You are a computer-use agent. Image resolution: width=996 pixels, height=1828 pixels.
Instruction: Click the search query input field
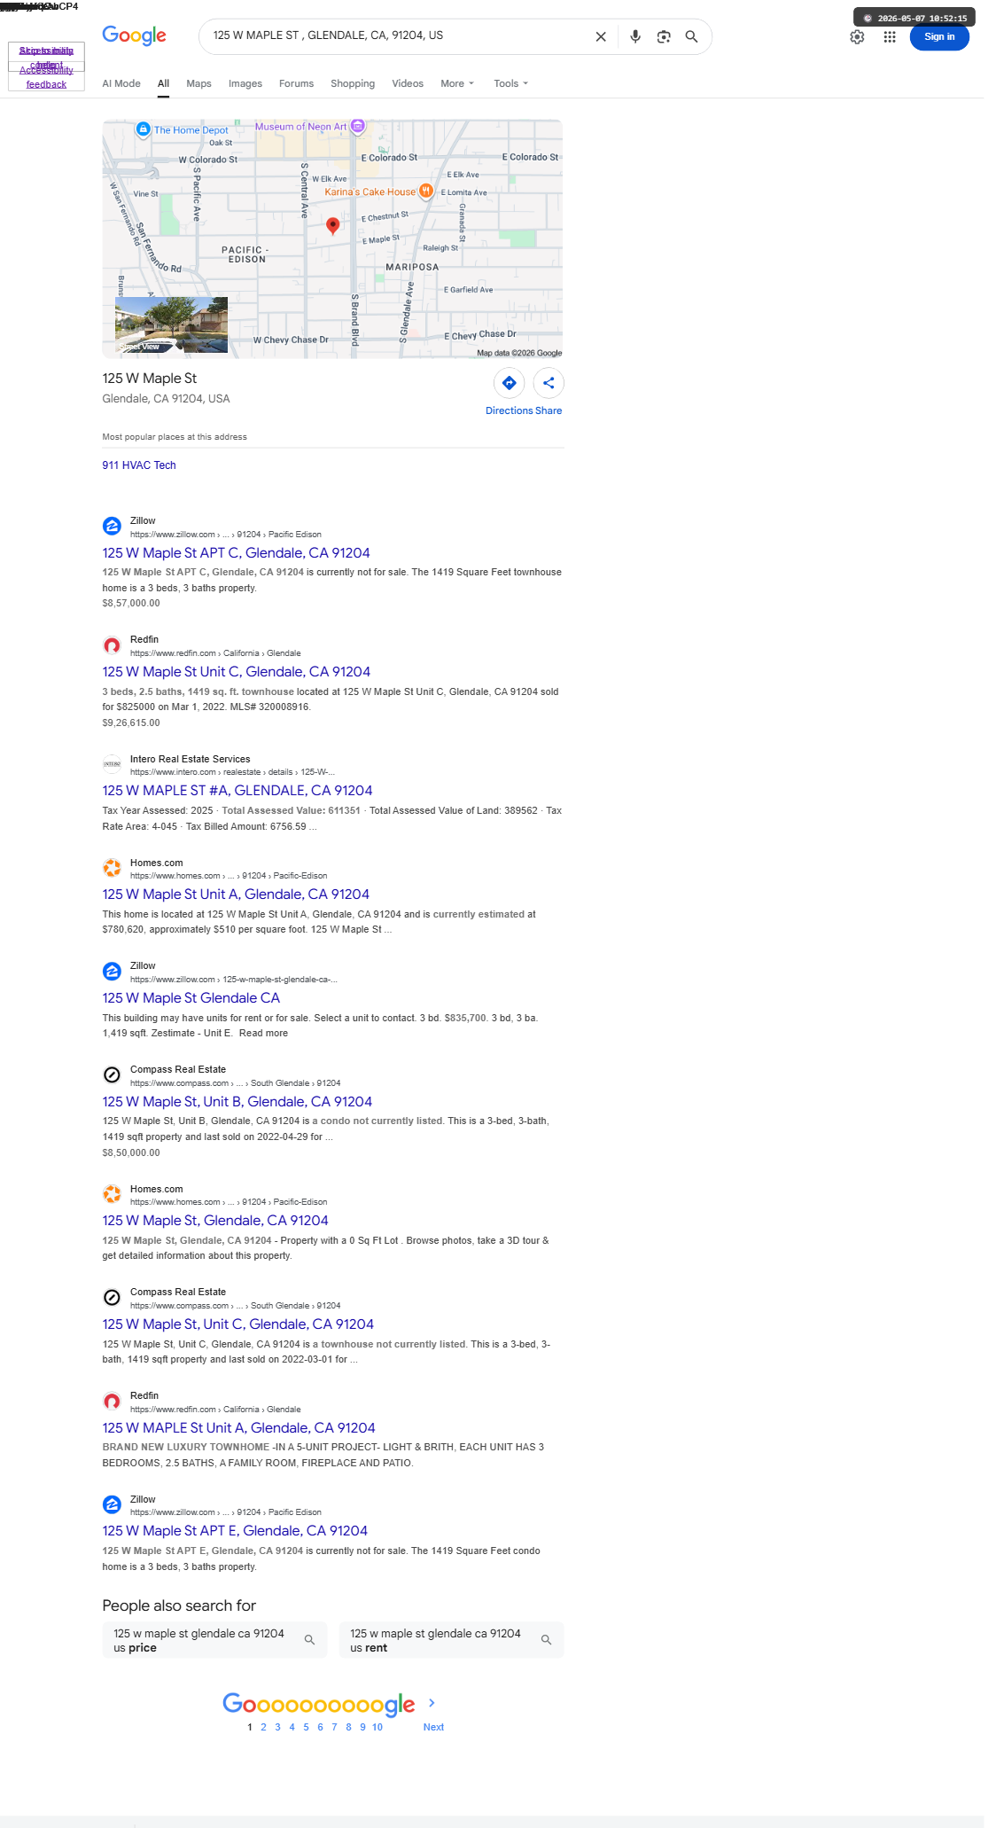[399, 35]
